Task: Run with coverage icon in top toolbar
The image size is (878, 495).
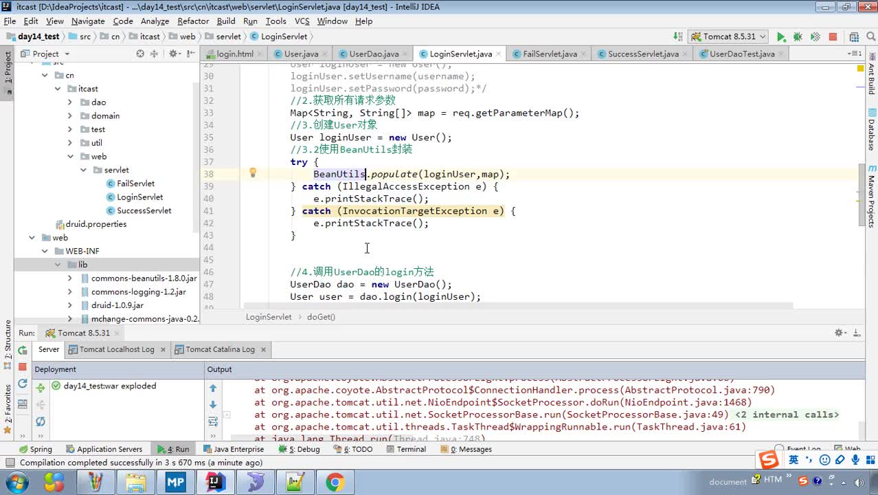Action: (x=815, y=36)
